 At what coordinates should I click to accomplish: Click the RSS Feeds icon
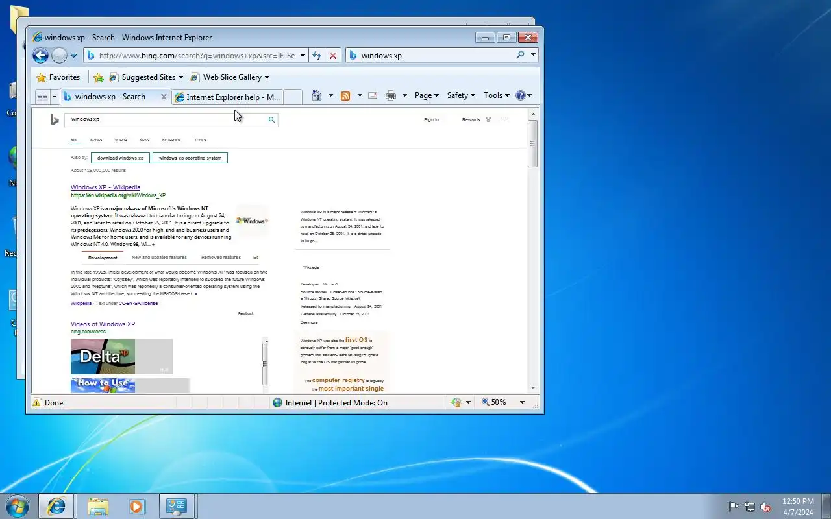(x=345, y=95)
